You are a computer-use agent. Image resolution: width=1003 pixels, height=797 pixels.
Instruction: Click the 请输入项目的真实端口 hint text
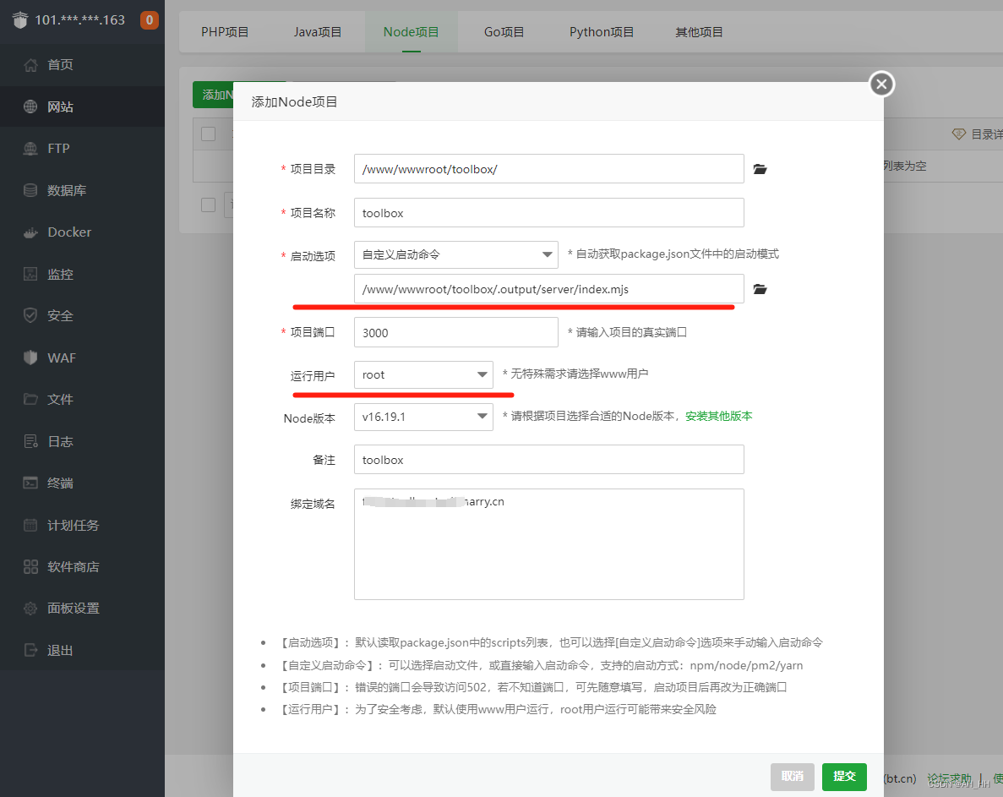click(628, 333)
